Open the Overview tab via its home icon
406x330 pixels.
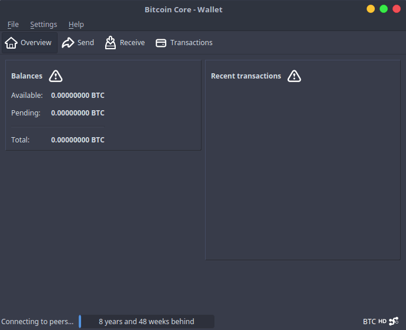[11, 43]
